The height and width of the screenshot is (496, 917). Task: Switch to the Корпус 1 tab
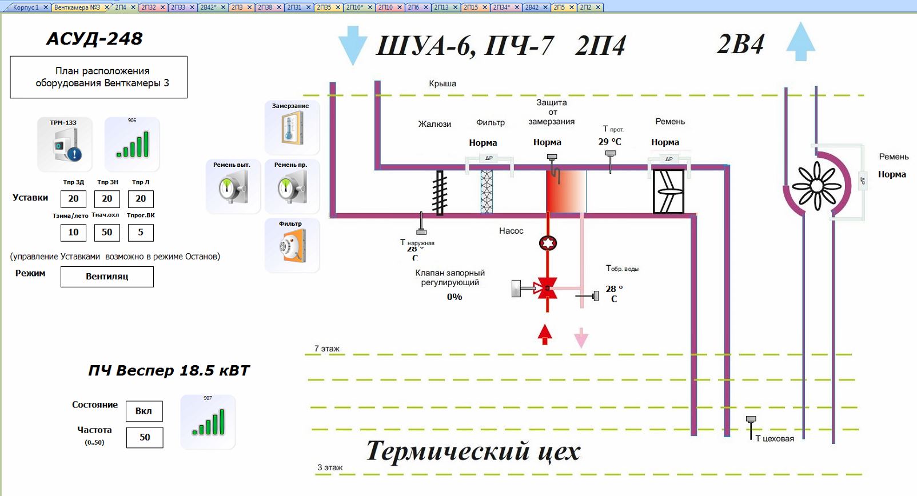click(26, 7)
